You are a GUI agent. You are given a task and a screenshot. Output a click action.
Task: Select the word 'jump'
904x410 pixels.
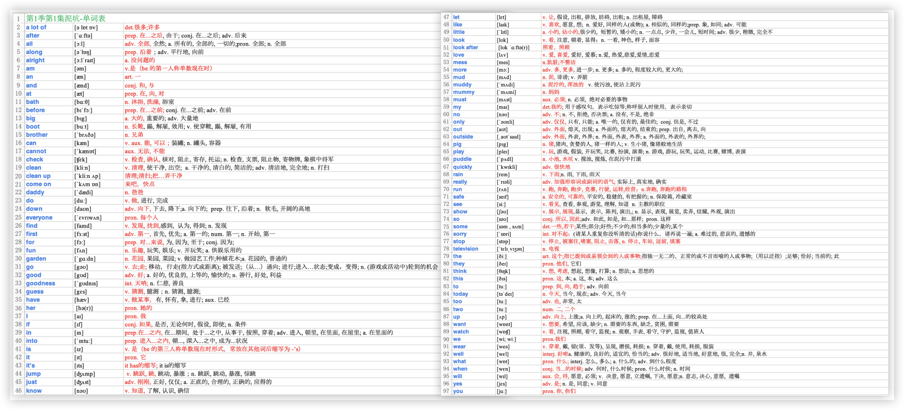(33, 374)
